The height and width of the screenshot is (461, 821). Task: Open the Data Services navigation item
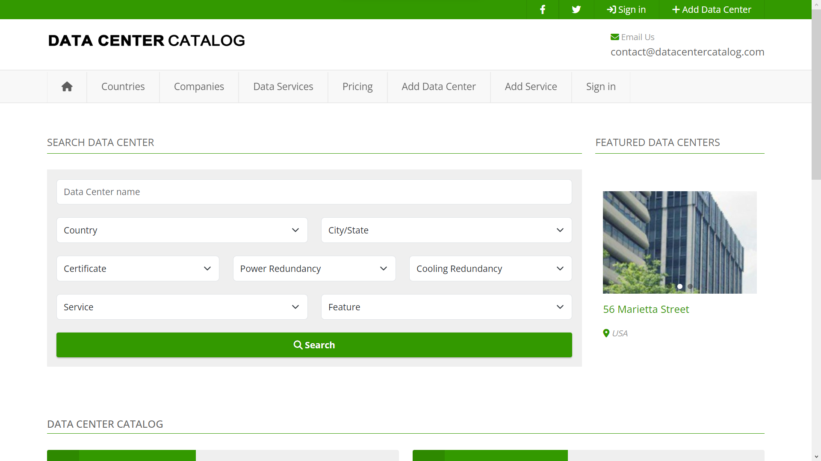(x=283, y=86)
